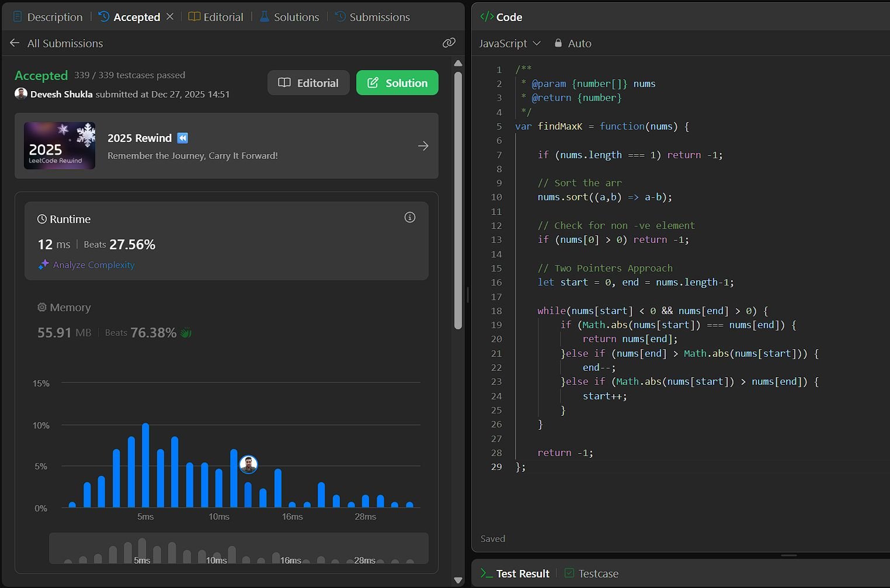Close the Accepted tab
This screenshot has height=588, width=890.
point(170,16)
